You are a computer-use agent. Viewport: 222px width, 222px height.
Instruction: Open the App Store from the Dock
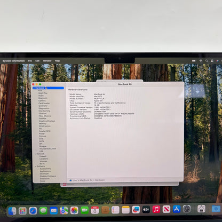point(177,209)
